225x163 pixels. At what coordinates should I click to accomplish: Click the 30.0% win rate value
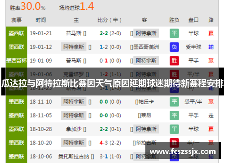tap(33, 6)
